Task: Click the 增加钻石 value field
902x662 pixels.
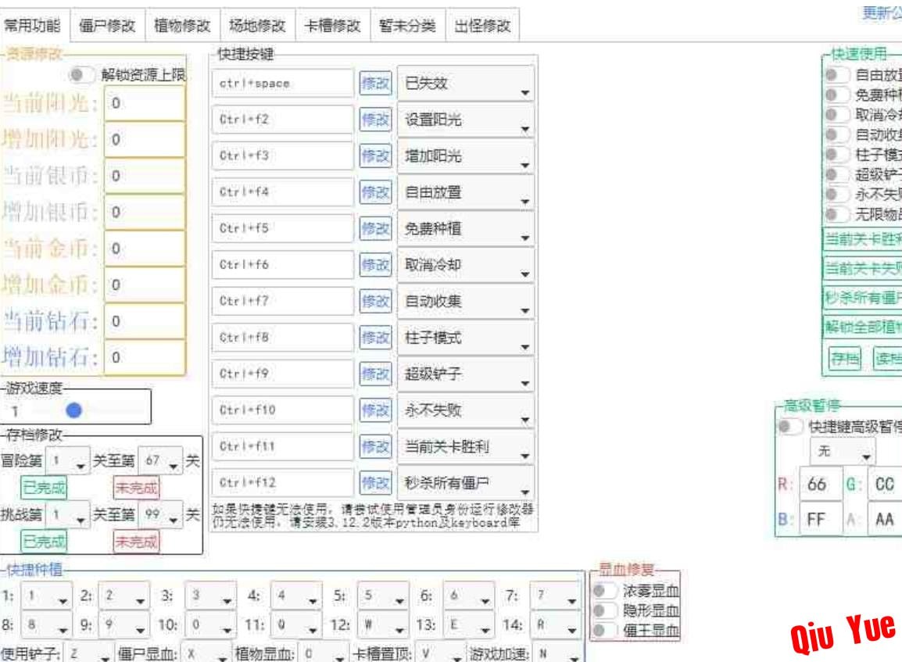Action: pos(144,357)
